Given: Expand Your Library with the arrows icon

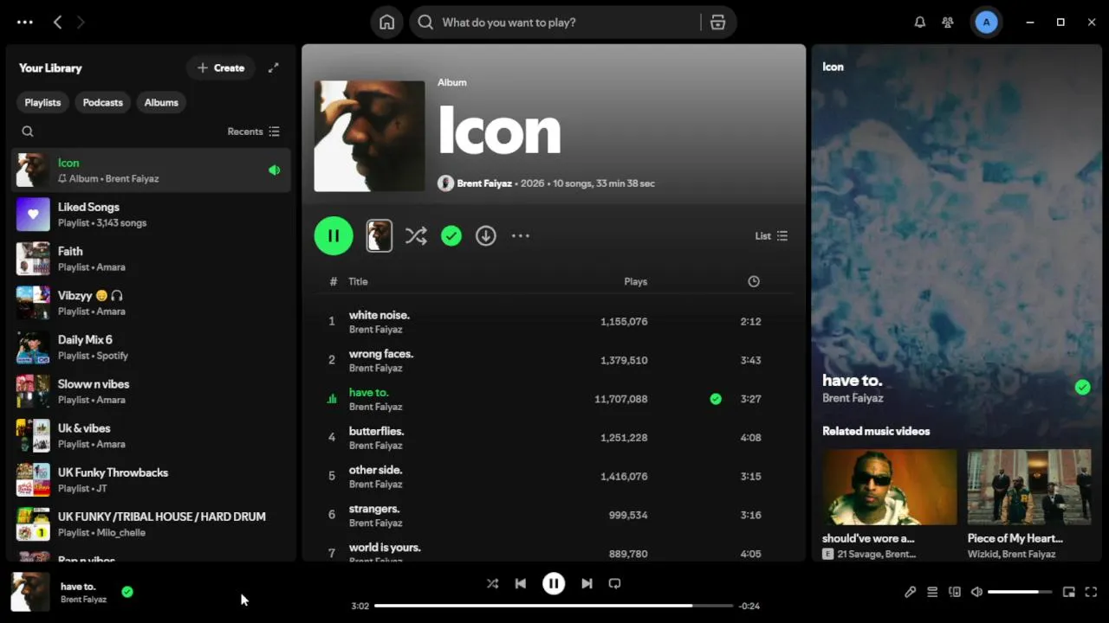Looking at the screenshot, I should tap(274, 67).
